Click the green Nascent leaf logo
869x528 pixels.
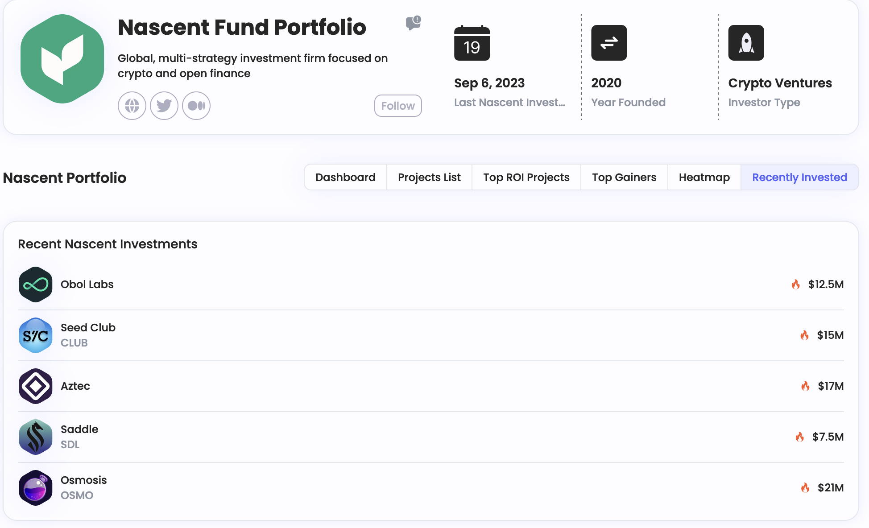point(62,59)
